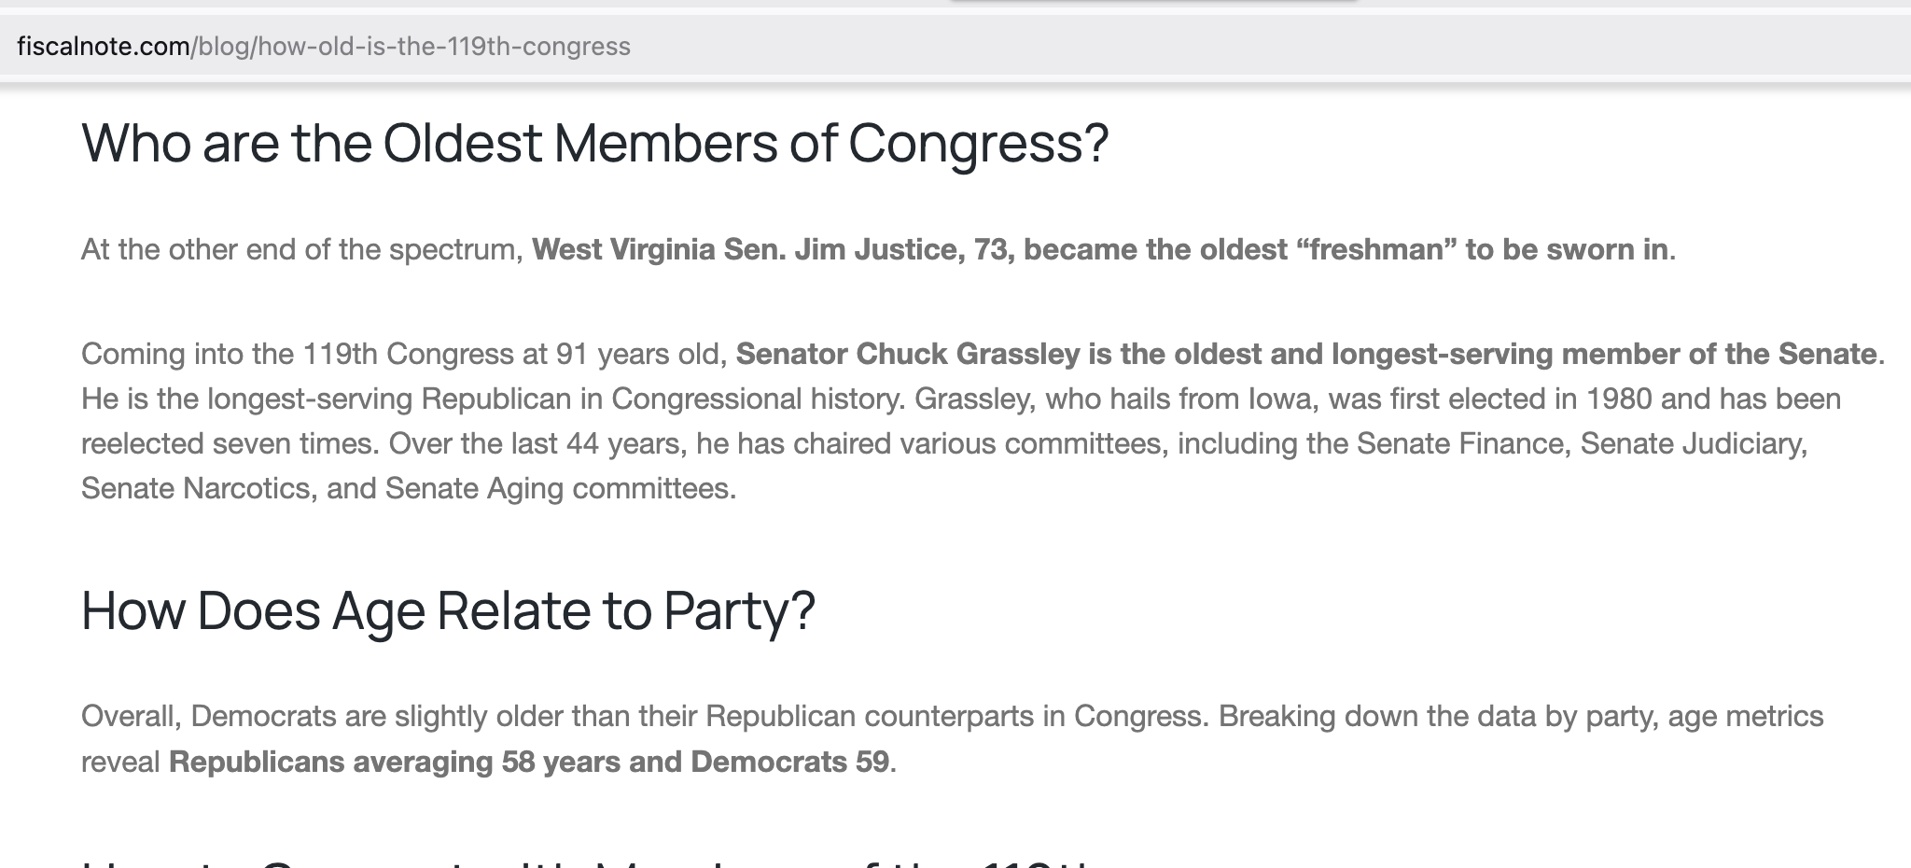Click 'At the other end of the spectrum' text

point(299,249)
